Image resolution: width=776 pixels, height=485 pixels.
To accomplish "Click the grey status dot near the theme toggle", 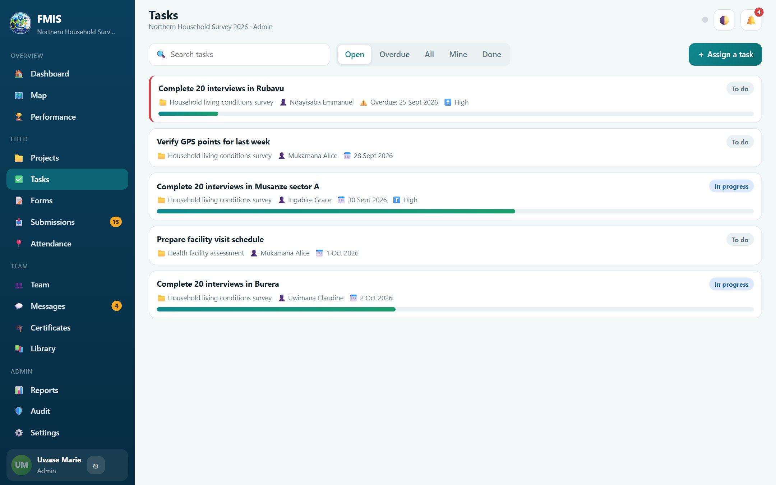I will click(x=705, y=20).
